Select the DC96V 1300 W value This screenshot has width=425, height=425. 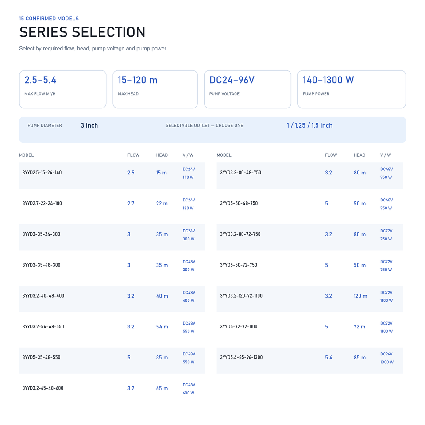[x=387, y=358]
